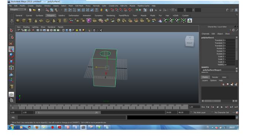The image size is (253, 139).
Task: Click the range slider bar
Action: pyautogui.click(x=68, y=113)
